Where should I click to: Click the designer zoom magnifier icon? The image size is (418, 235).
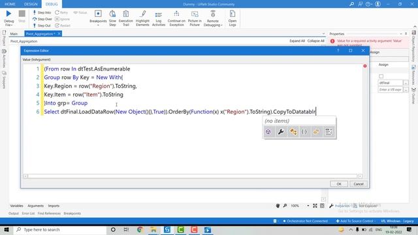(285, 206)
